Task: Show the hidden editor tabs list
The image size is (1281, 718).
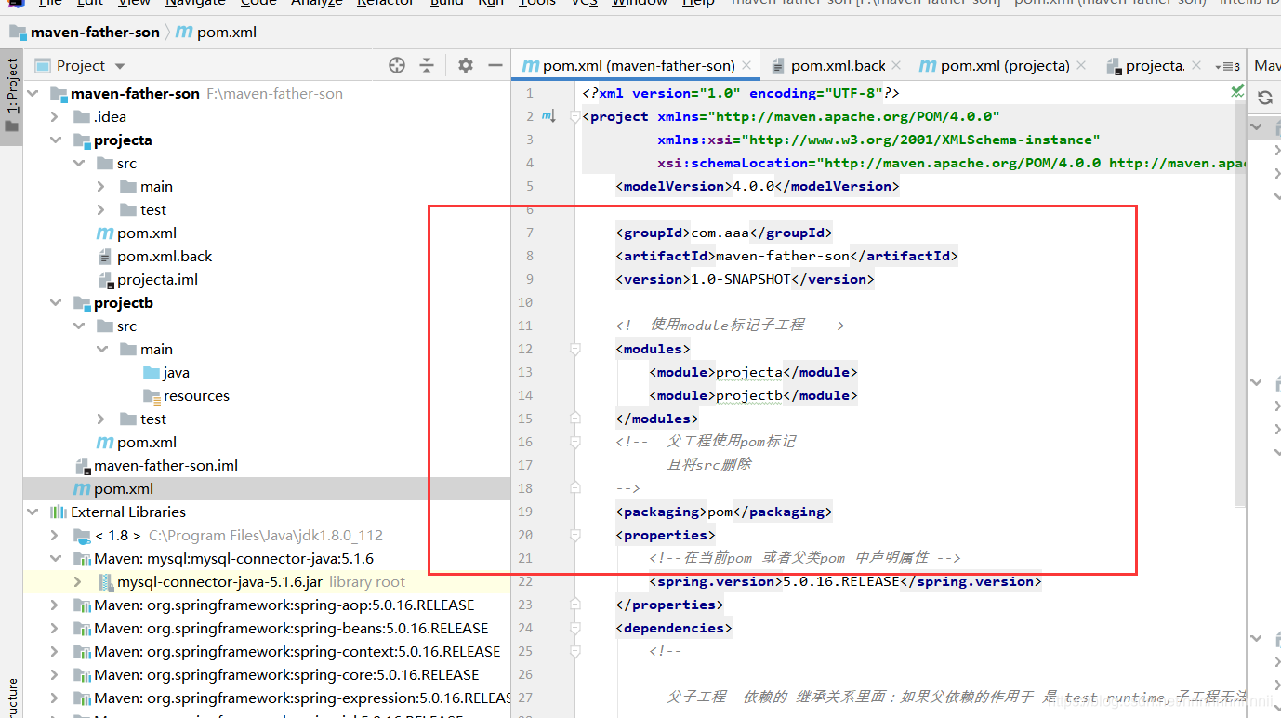Action: click(x=1227, y=66)
